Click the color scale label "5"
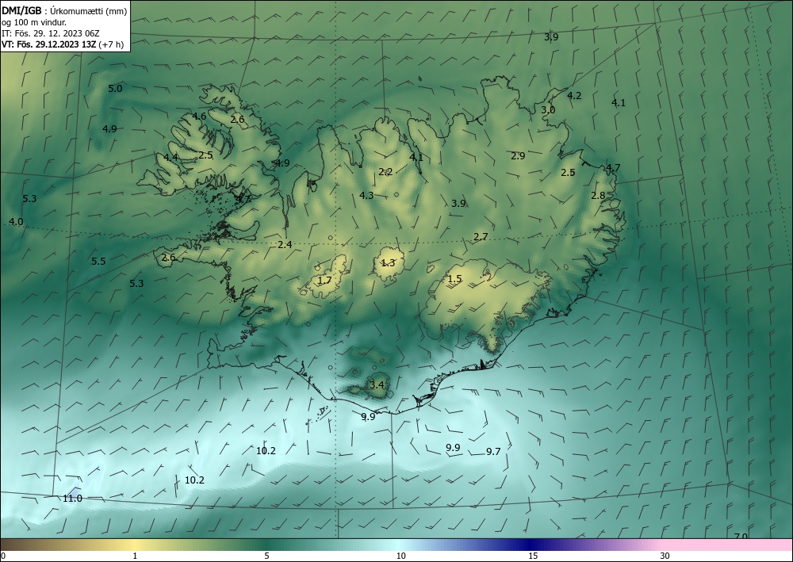The image size is (793, 562). click(266, 556)
